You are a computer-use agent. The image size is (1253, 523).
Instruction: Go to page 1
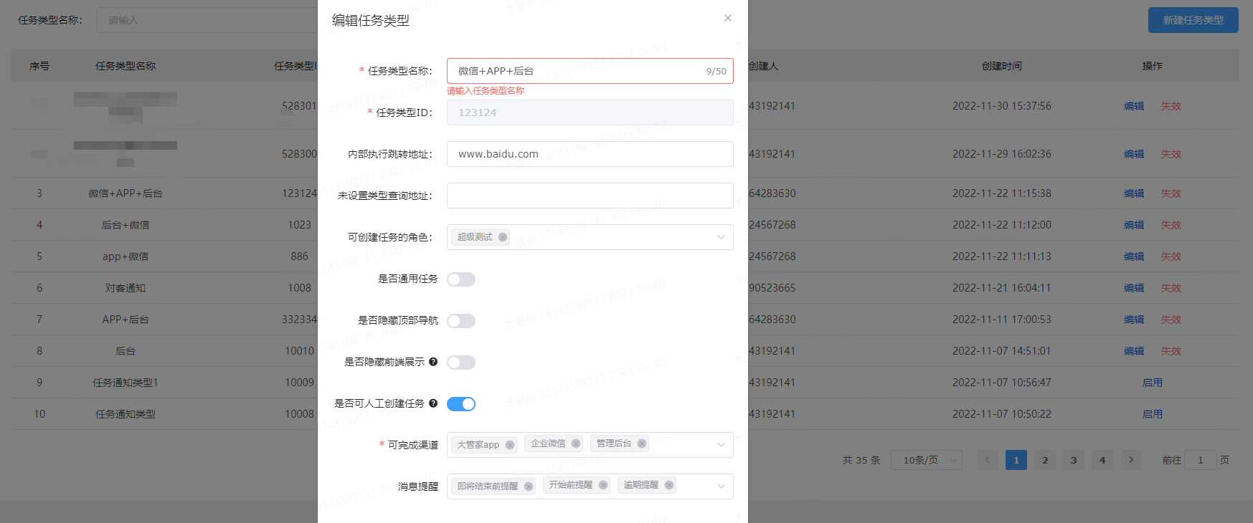click(1016, 460)
